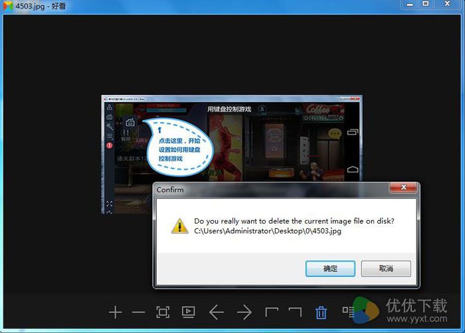Cancel deletion with the 取消 button

[386, 269]
